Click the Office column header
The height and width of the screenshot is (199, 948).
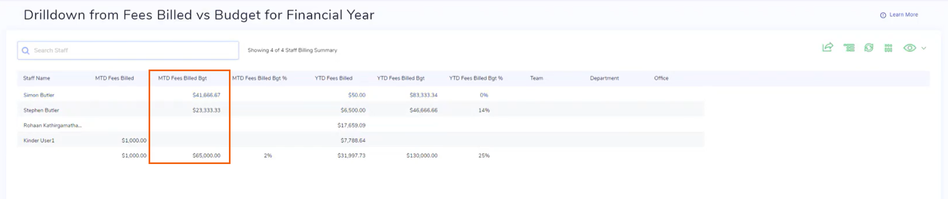(661, 78)
